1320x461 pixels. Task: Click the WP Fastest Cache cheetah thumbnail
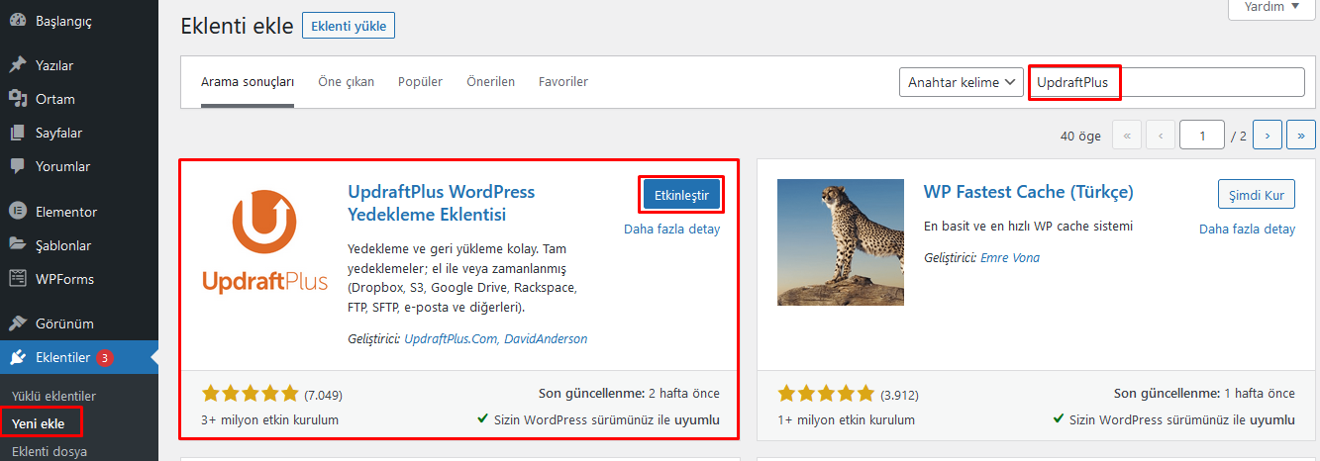[x=841, y=242]
